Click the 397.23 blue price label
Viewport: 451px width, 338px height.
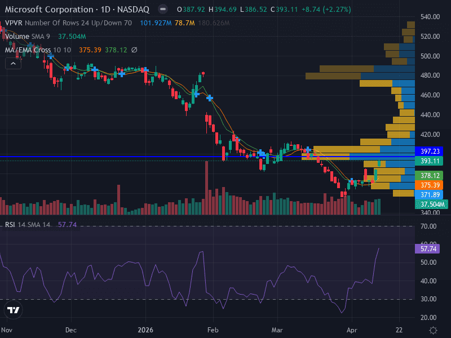[430, 151]
